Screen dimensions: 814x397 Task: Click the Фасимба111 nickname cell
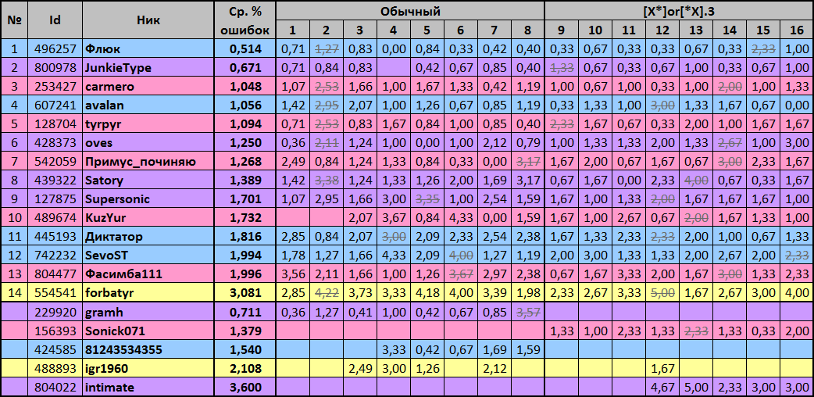pyautogui.click(x=148, y=274)
